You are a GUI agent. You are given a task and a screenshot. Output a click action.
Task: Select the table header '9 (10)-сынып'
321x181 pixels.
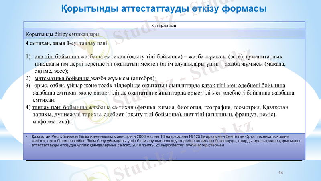pos(164,26)
